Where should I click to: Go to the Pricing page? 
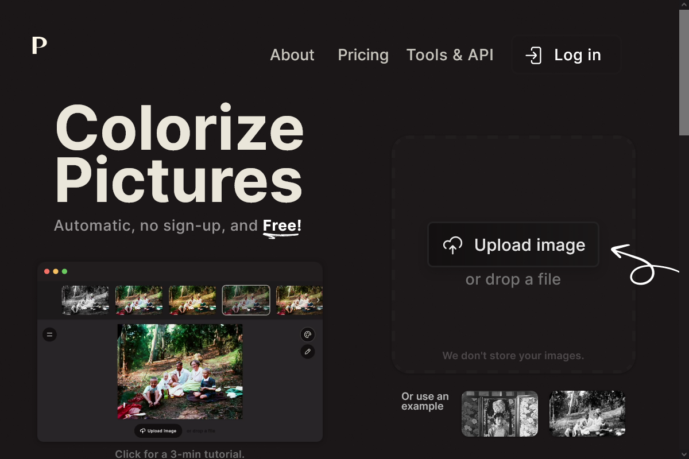[x=363, y=55]
